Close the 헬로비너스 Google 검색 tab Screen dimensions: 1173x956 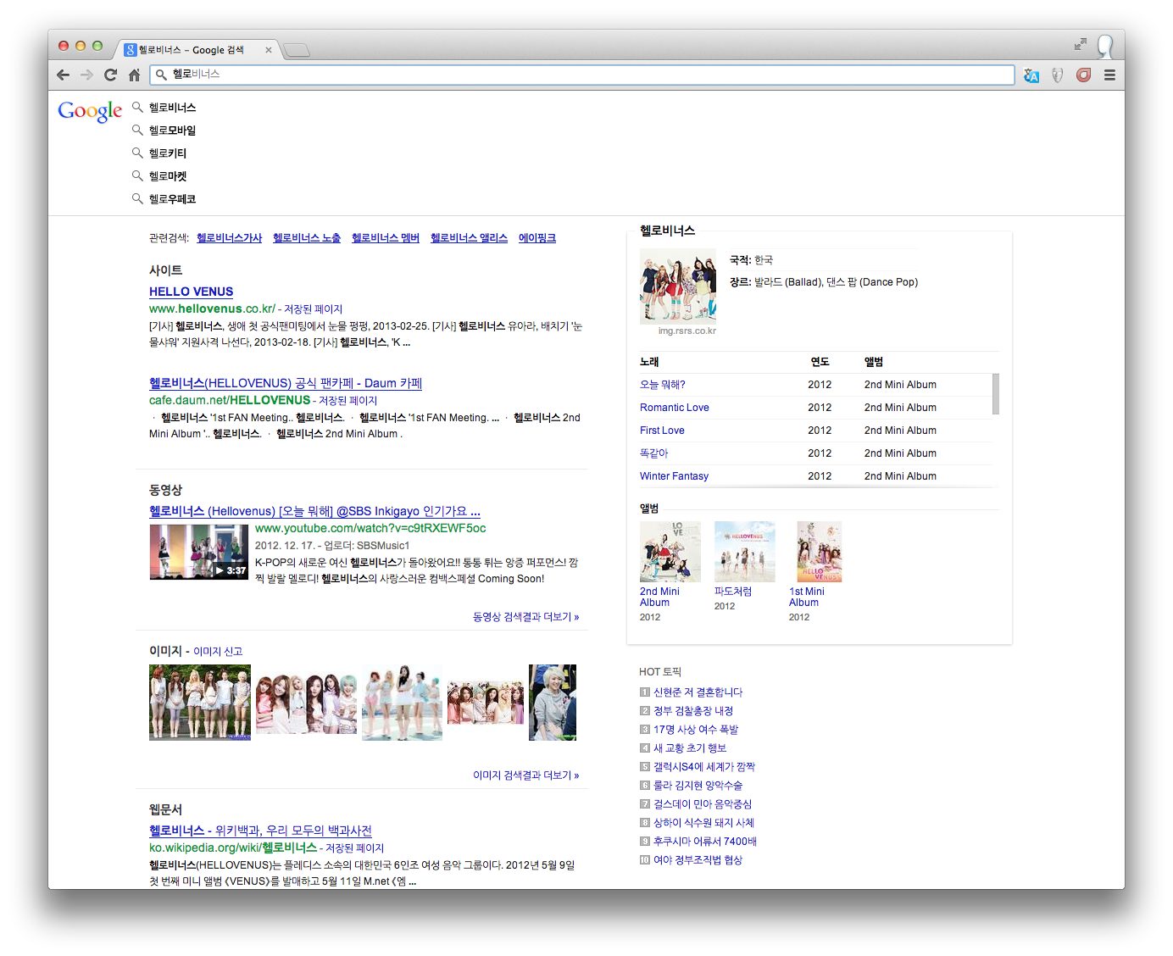point(269,50)
